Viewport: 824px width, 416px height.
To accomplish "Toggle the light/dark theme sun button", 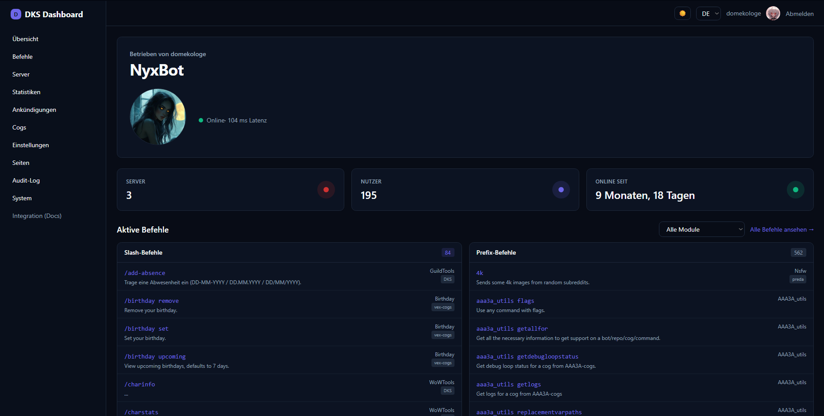I will tap(682, 13).
